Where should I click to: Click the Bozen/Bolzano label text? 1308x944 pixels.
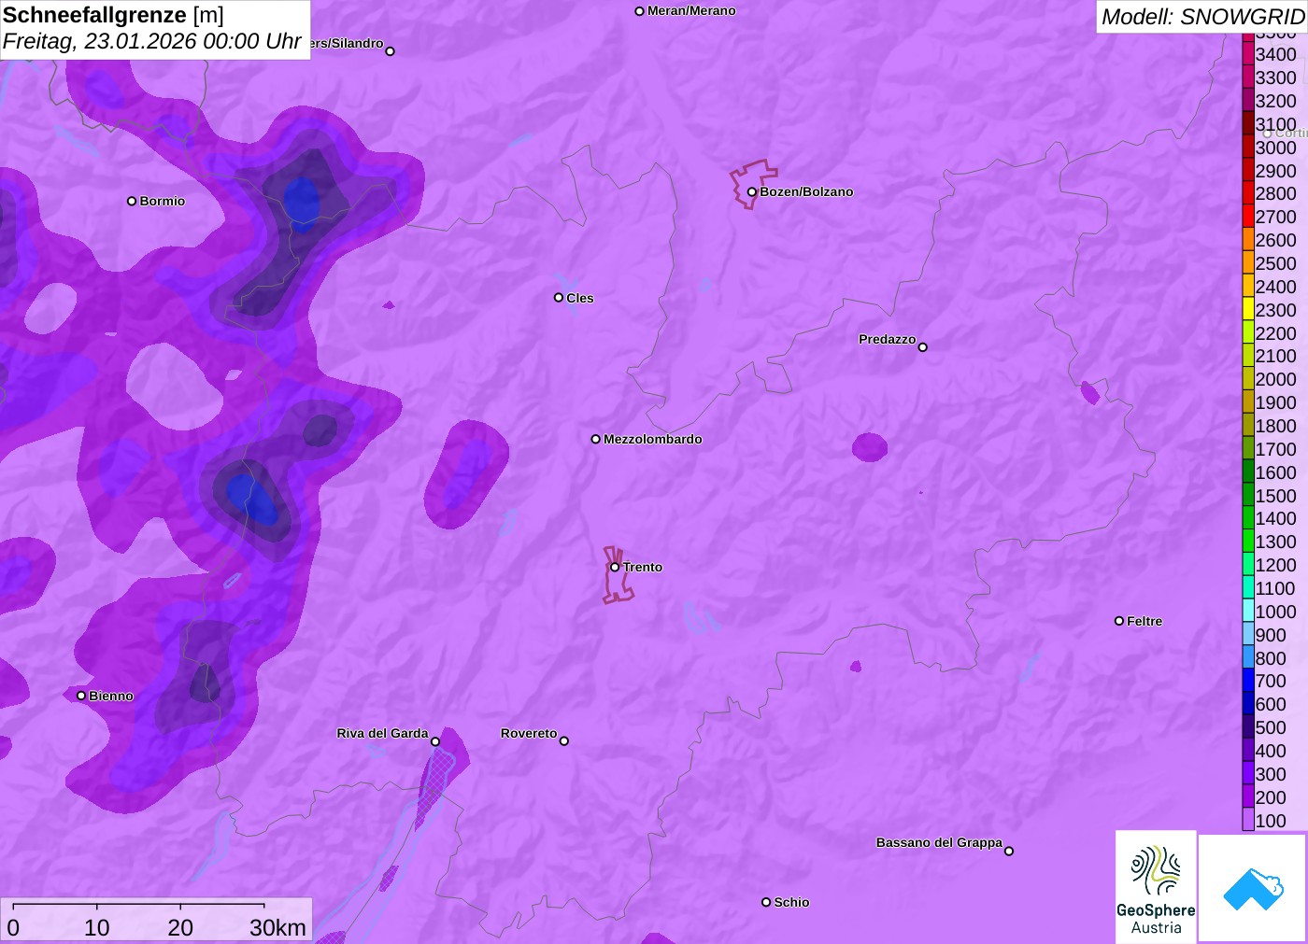[x=806, y=191]
